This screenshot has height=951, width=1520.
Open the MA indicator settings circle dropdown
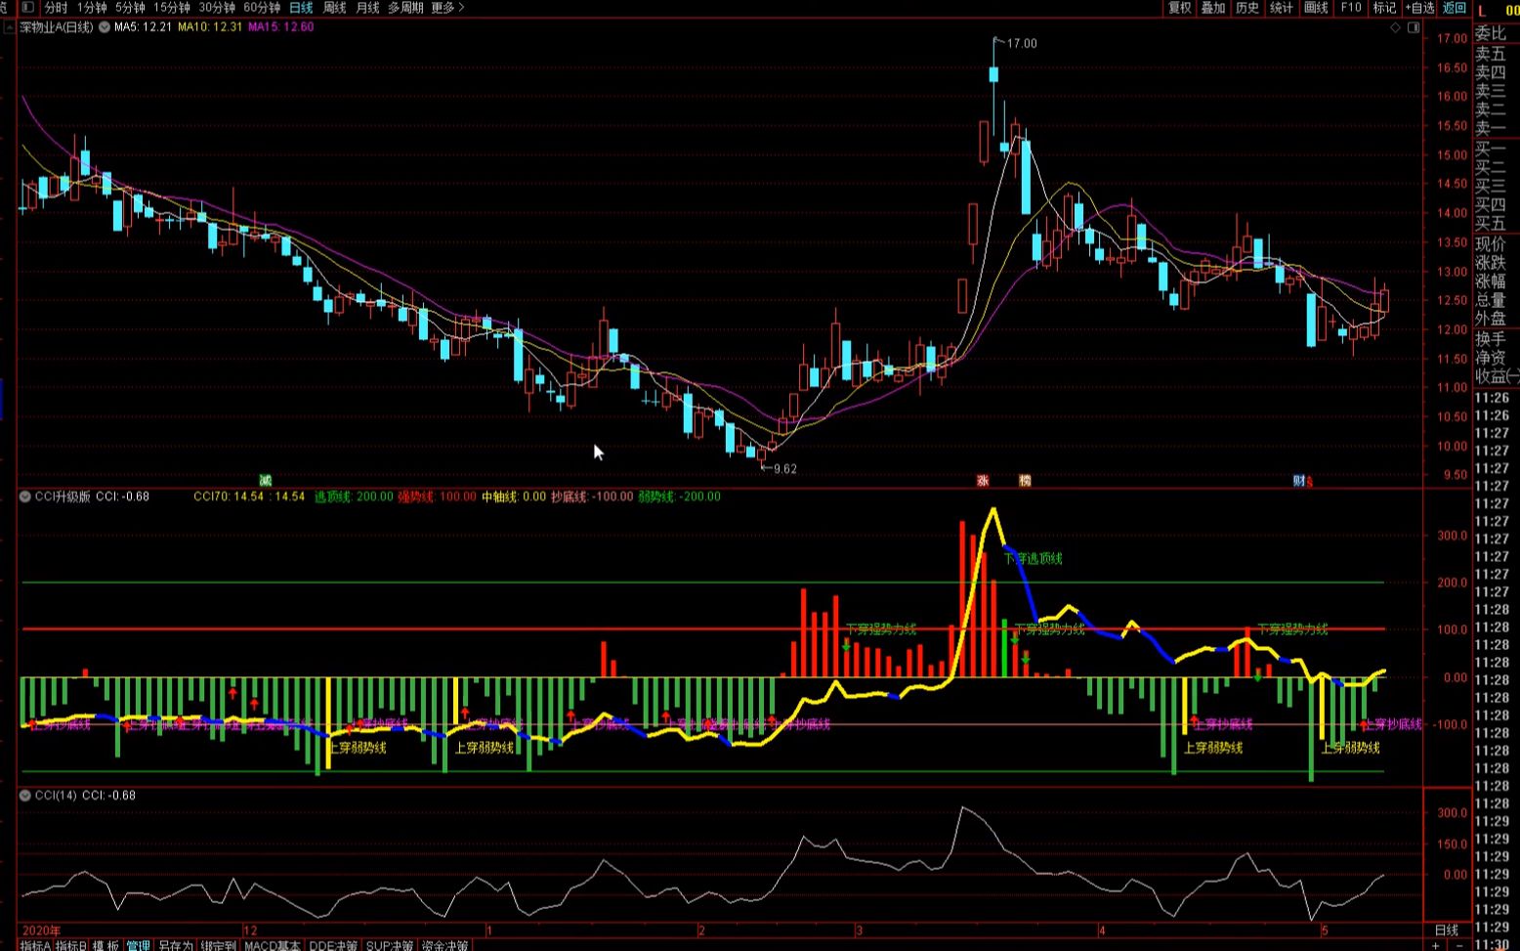[105, 27]
